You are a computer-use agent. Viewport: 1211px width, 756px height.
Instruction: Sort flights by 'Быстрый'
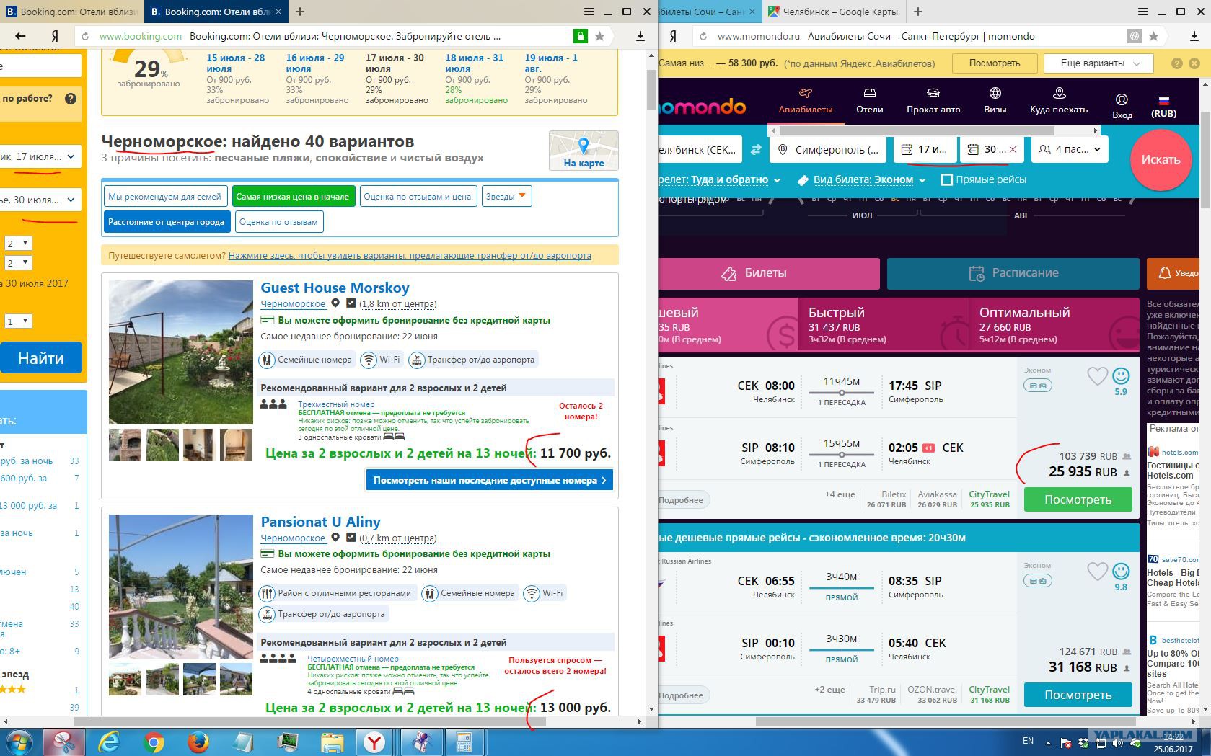[x=883, y=324]
